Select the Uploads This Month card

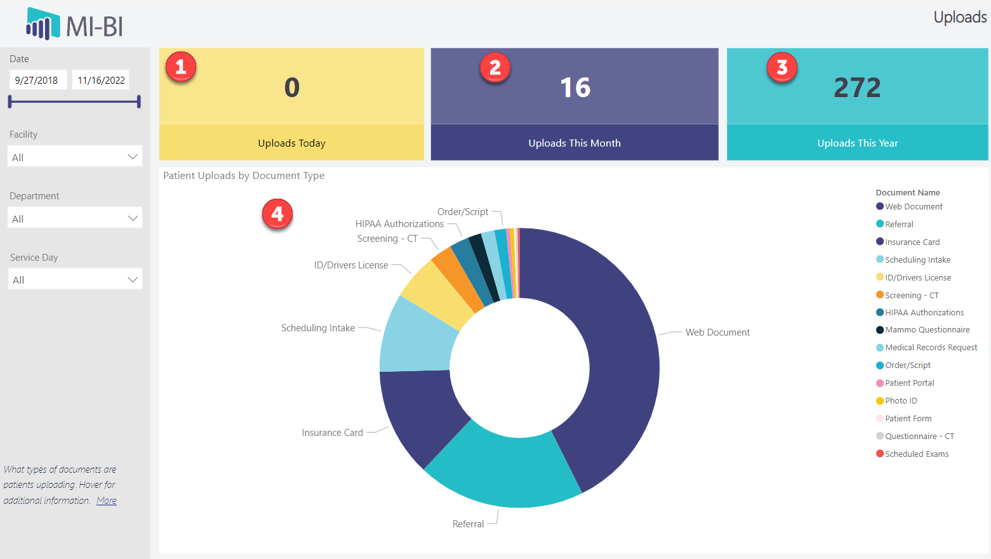pos(575,104)
